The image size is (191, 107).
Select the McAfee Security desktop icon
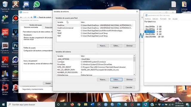click(5, 89)
